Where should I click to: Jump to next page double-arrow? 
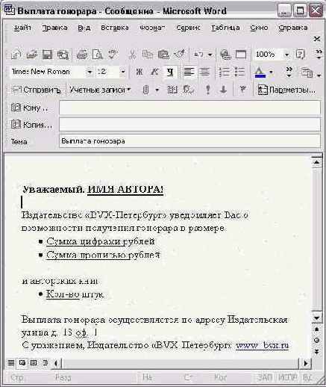(317, 351)
